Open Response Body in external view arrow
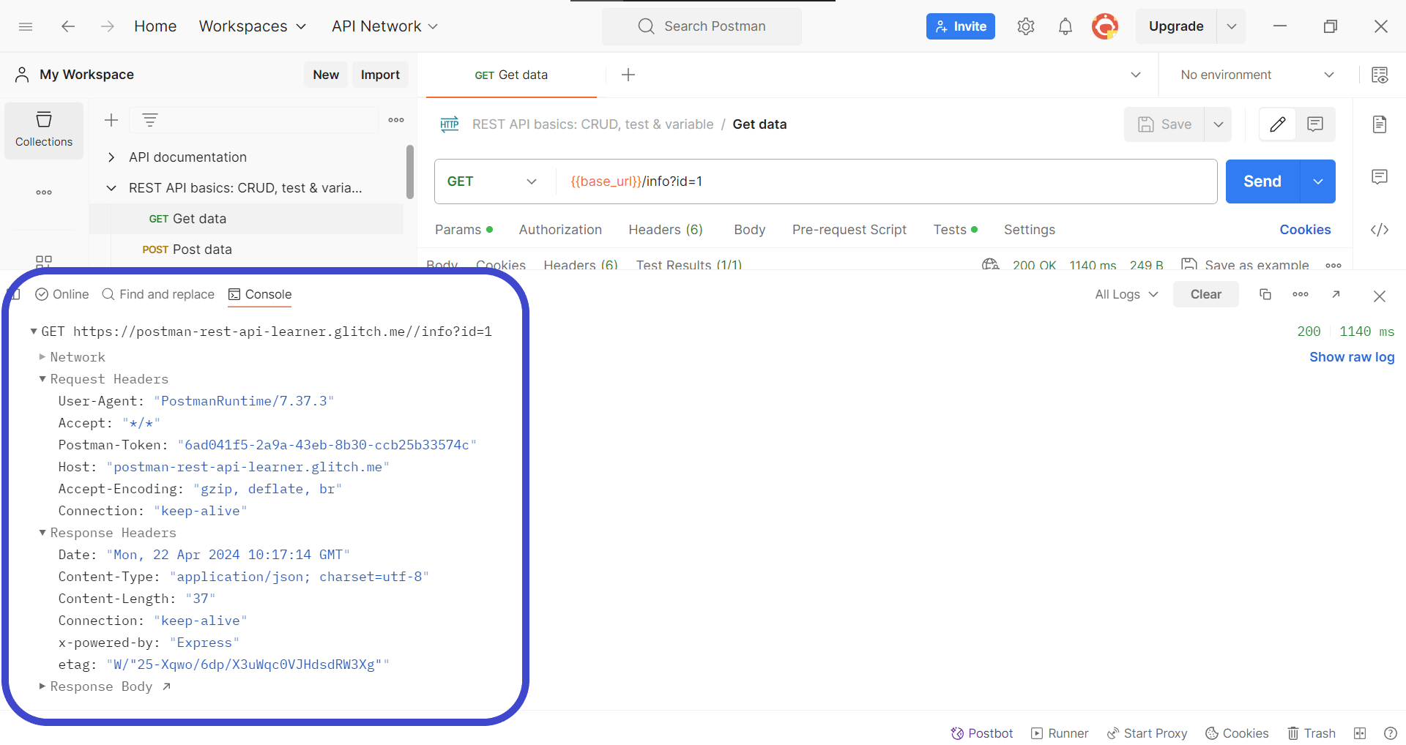The width and height of the screenshot is (1406, 745). [167, 686]
